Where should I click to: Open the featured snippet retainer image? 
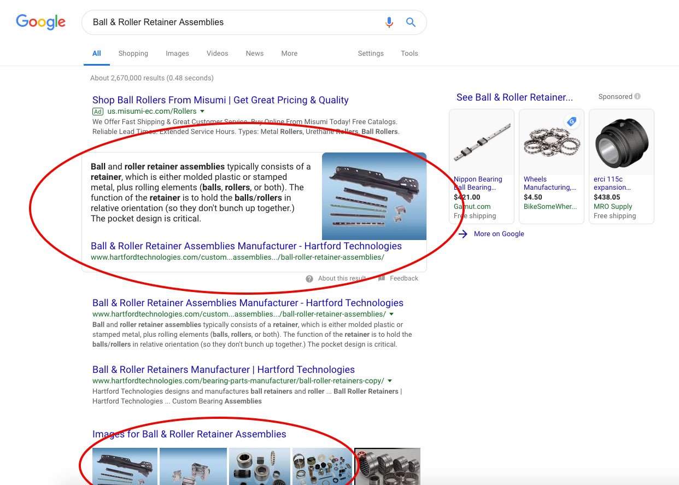click(x=374, y=196)
